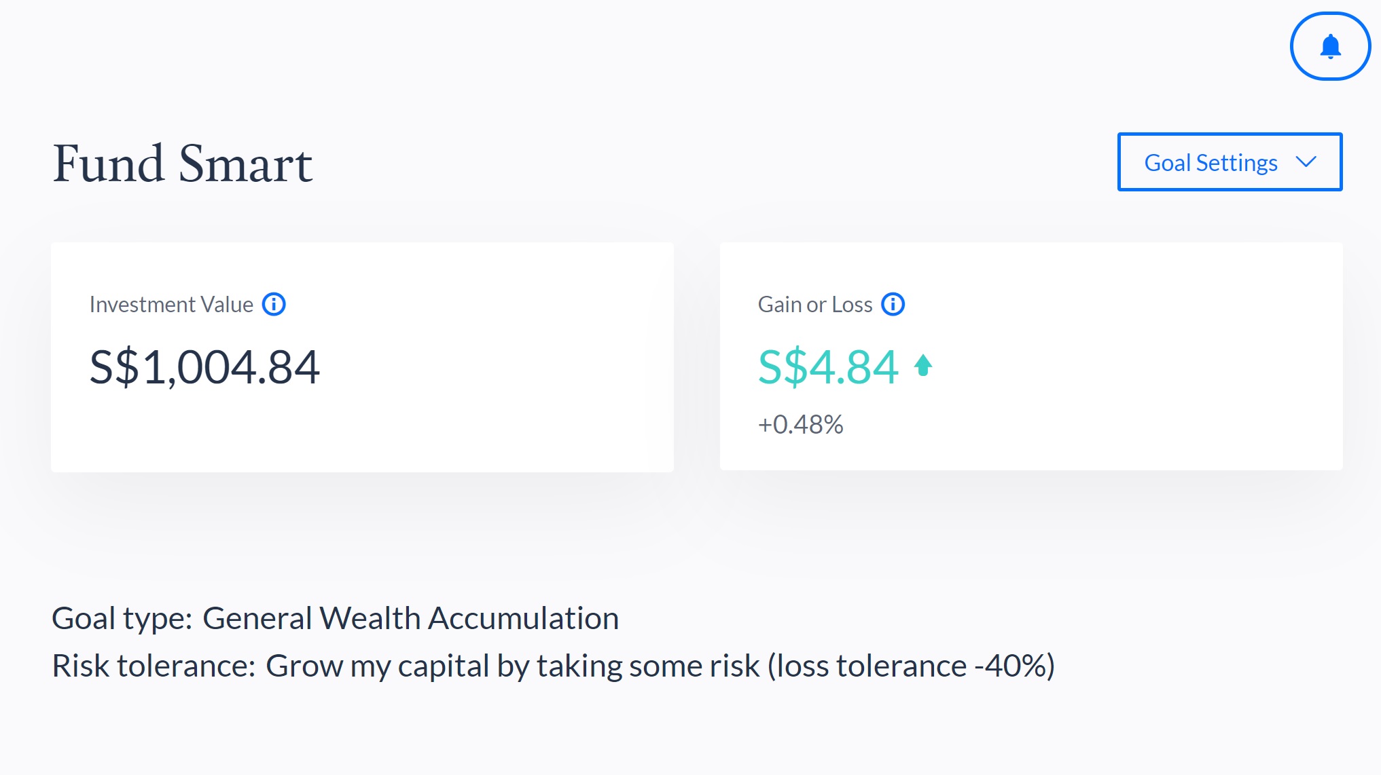Click the +0.48% percentage text

click(800, 424)
